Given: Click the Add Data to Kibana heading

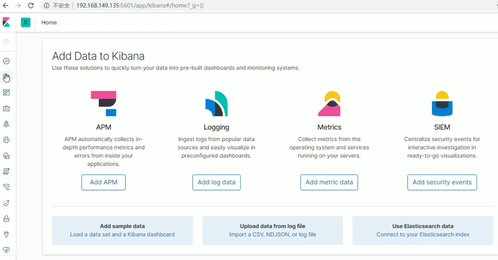Looking at the screenshot, I should pos(98,56).
